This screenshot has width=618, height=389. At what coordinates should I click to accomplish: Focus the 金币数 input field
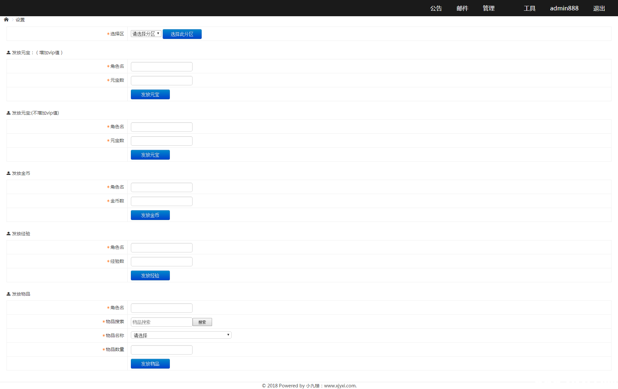point(161,201)
